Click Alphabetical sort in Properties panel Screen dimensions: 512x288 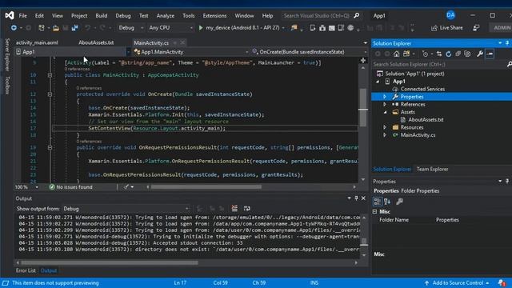tap(387, 202)
